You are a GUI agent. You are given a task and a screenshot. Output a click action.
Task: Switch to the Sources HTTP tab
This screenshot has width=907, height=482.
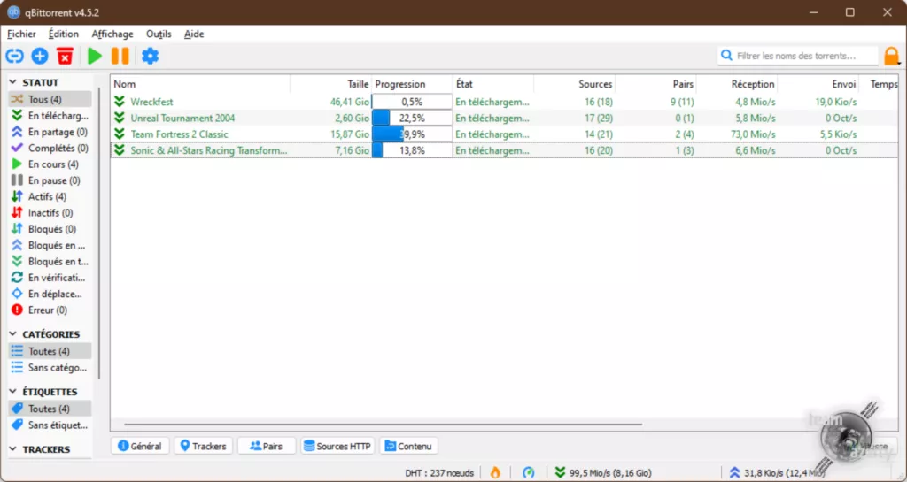(337, 446)
